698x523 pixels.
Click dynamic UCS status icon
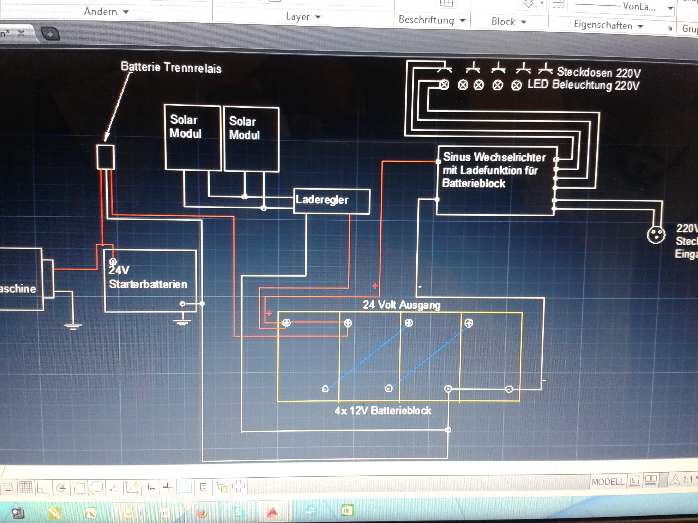[132, 487]
